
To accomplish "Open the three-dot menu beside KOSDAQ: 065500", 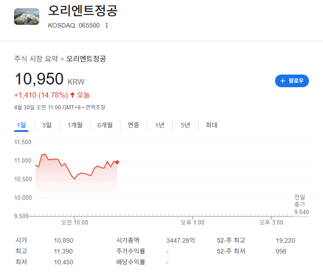I will (106, 25).
